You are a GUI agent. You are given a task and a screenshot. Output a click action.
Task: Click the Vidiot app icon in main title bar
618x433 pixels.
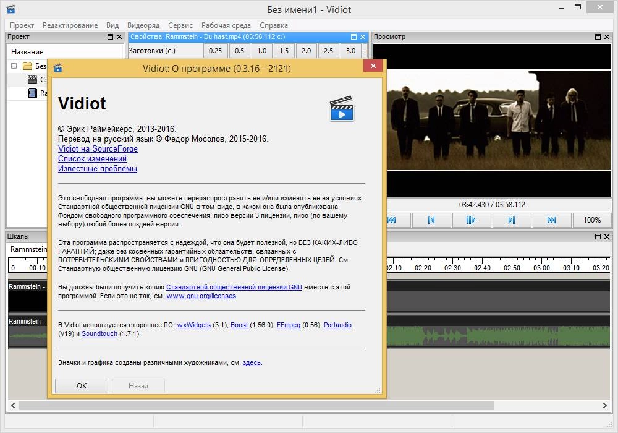click(11, 9)
